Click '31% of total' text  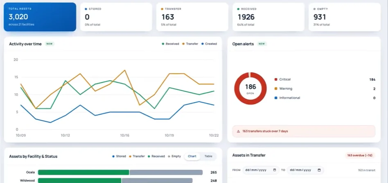pyautogui.click(x=322, y=25)
